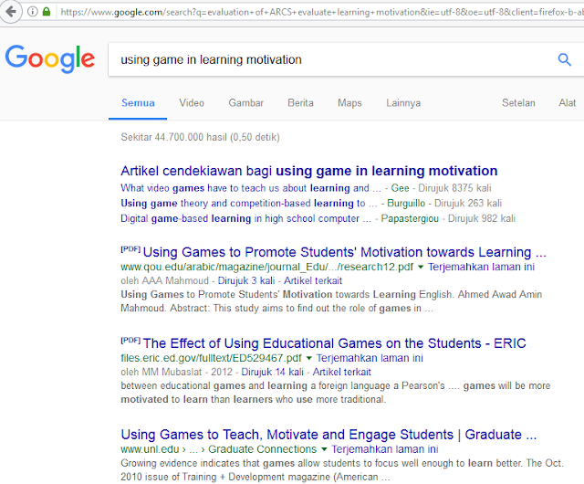Screen dimensions: 584x484
Task: Switch to the Video tab
Action: click(x=192, y=103)
